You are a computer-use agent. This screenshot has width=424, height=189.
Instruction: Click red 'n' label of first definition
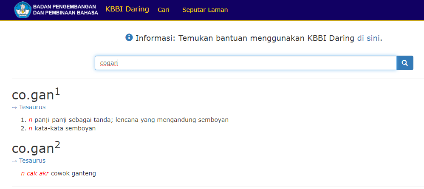30,120
